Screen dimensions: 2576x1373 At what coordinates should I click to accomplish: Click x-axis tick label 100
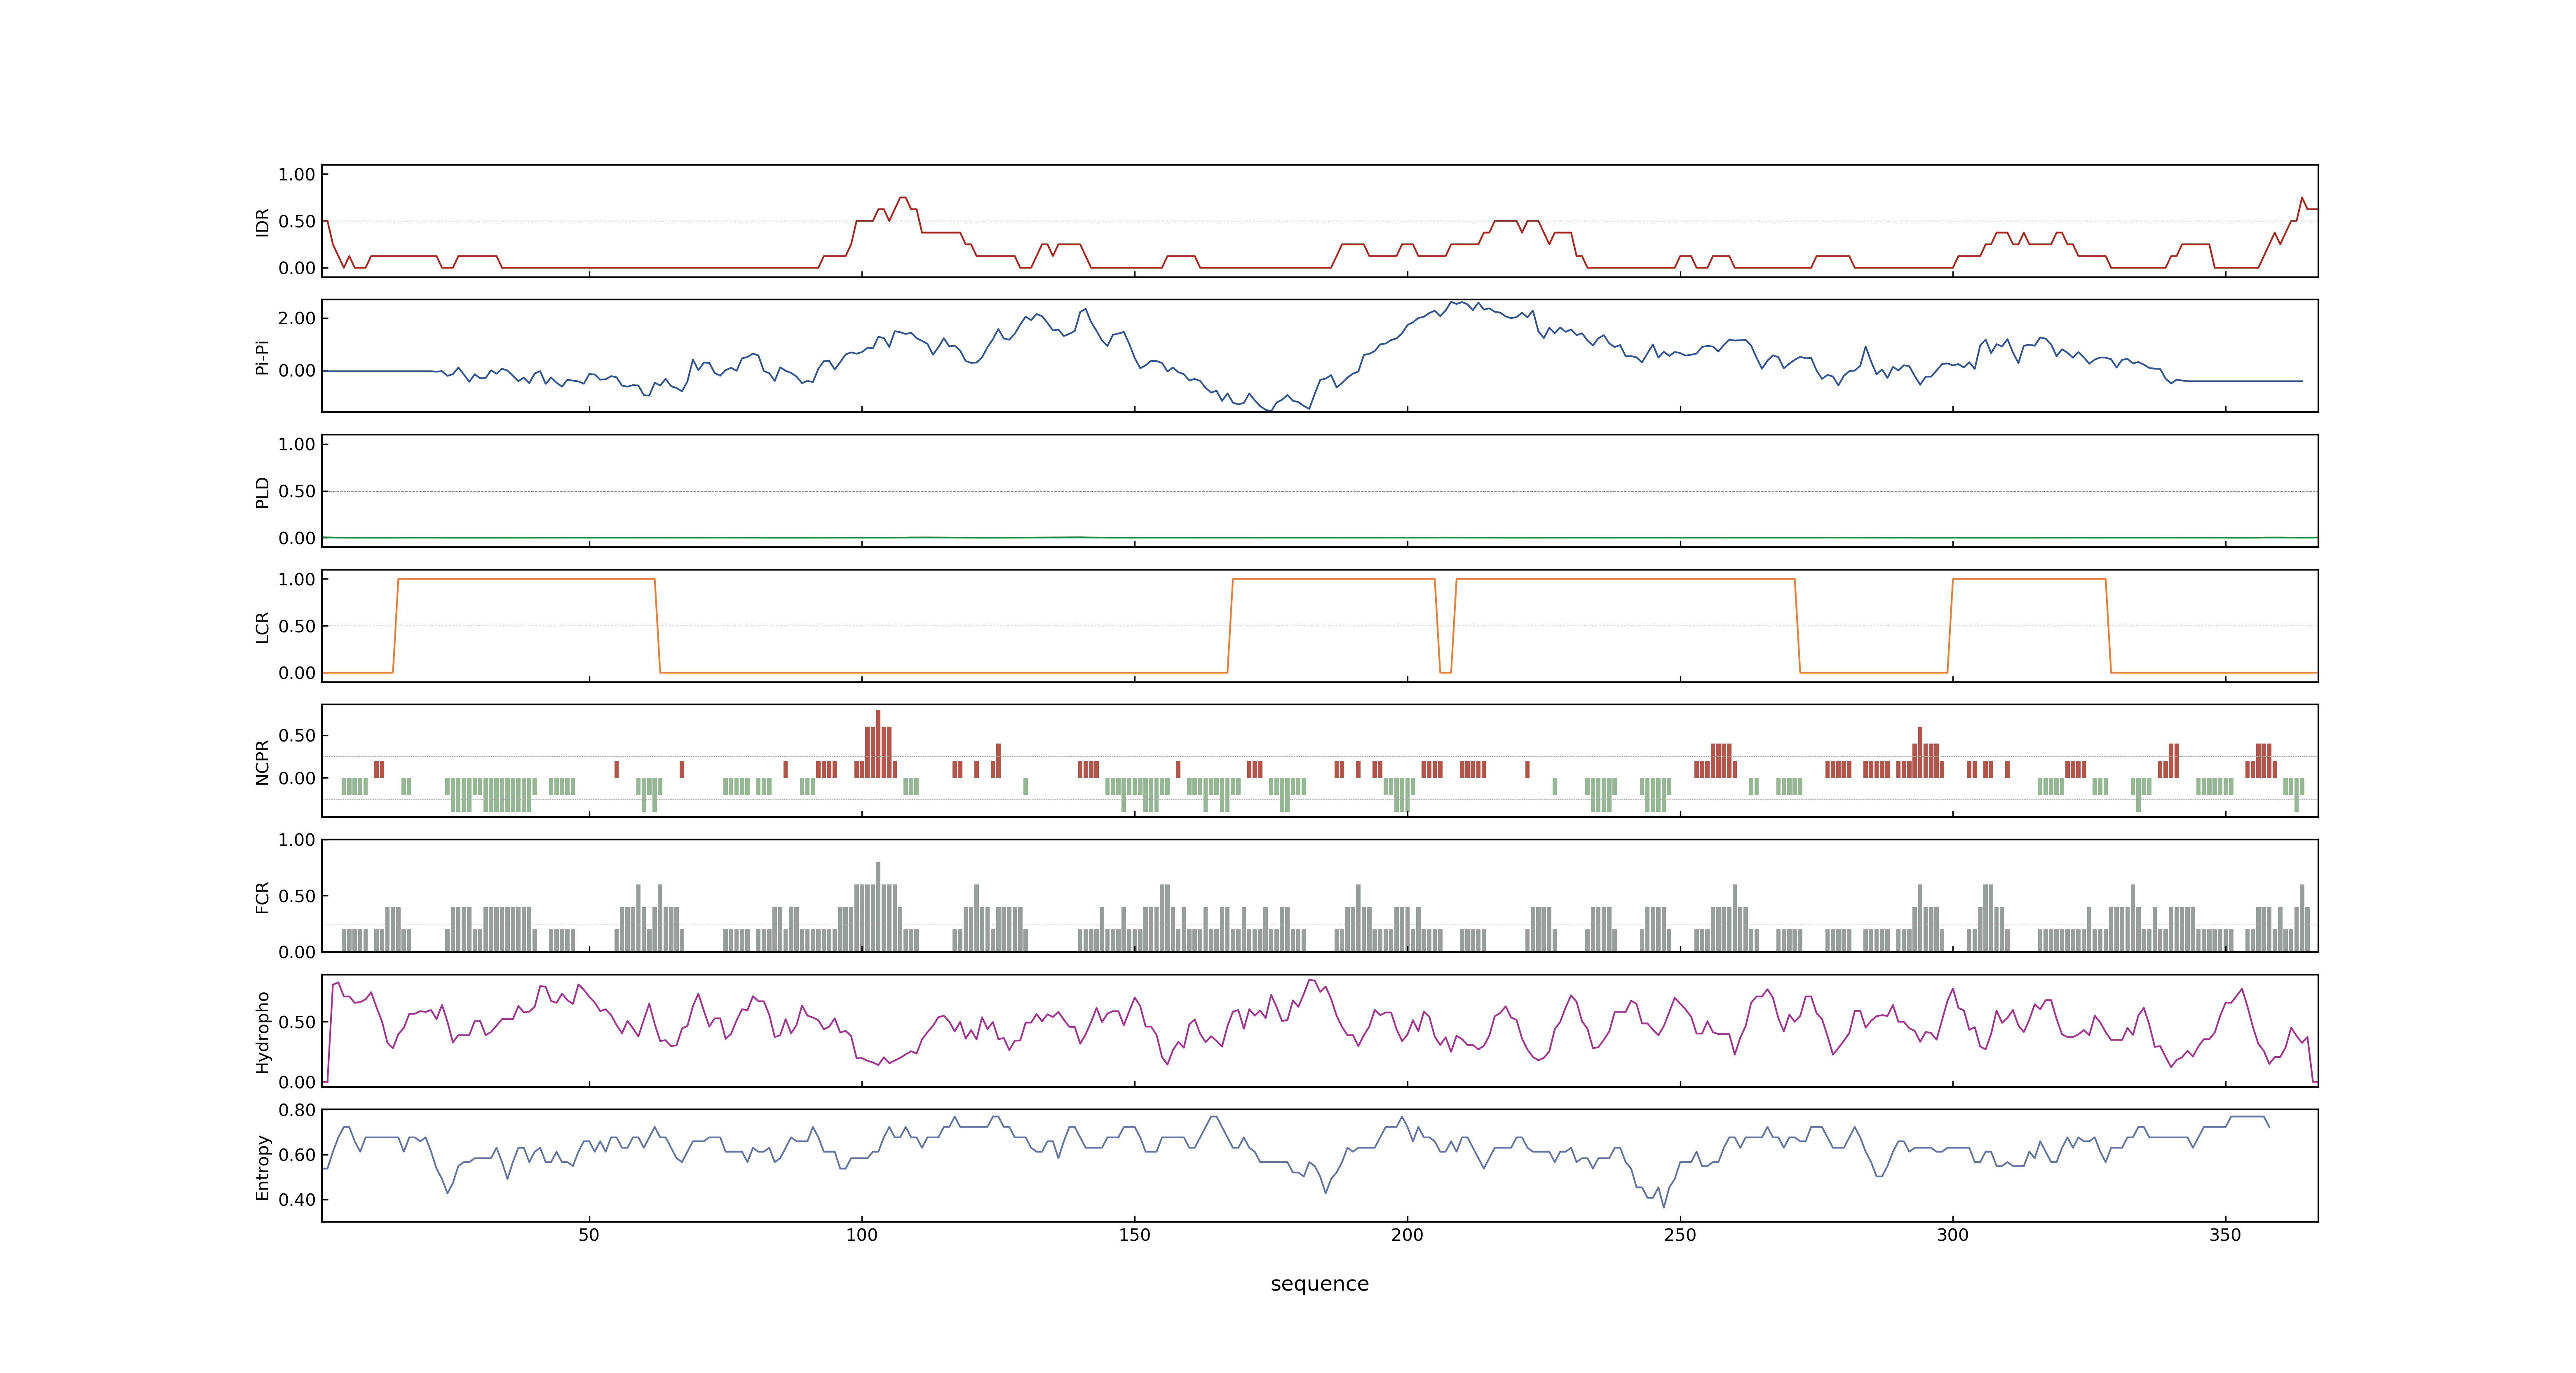tap(862, 1235)
